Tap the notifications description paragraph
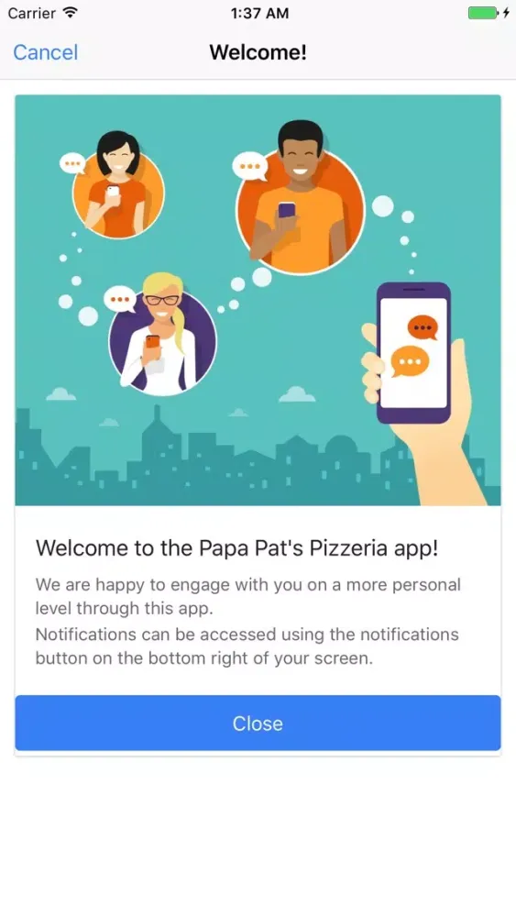 coord(247,646)
